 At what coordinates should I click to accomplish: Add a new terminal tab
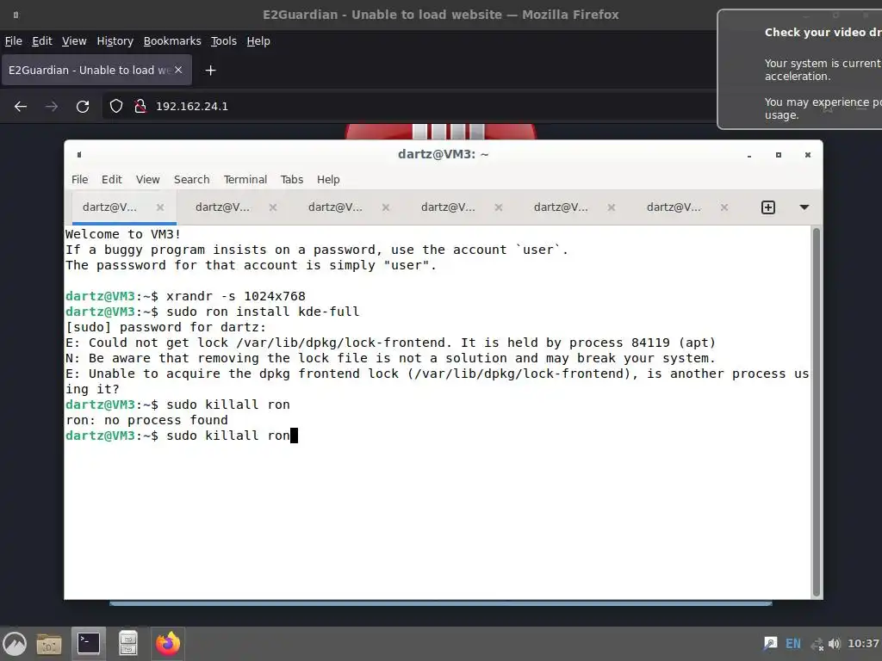pyautogui.click(x=767, y=207)
